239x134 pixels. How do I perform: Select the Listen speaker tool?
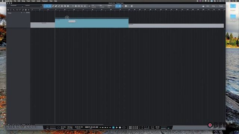coord(68,6)
